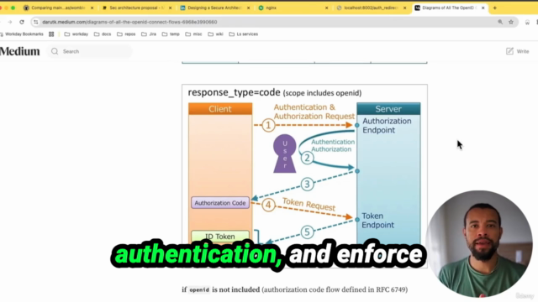The width and height of the screenshot is (538, 302).
Task: Open the extension icon beside address bar
Action: pos(527,23)
